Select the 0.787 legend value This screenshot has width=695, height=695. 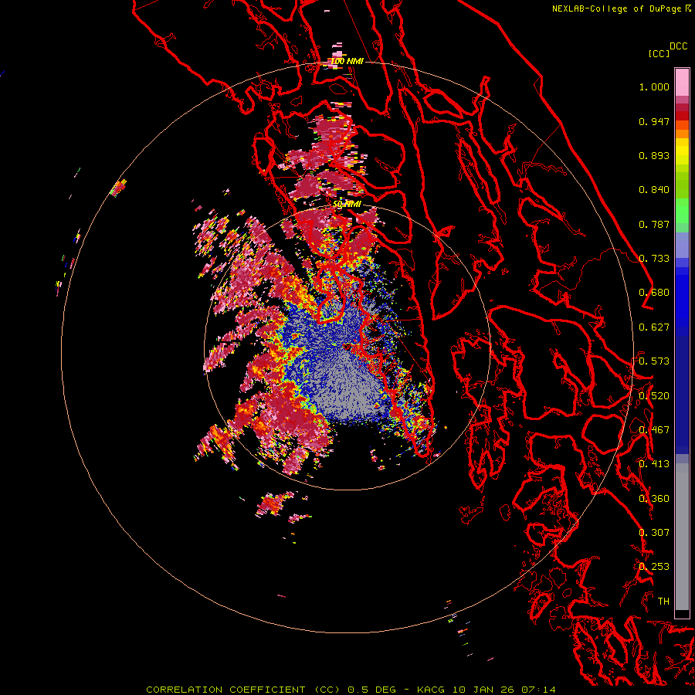pyautogui.click(x=654, y=224)
